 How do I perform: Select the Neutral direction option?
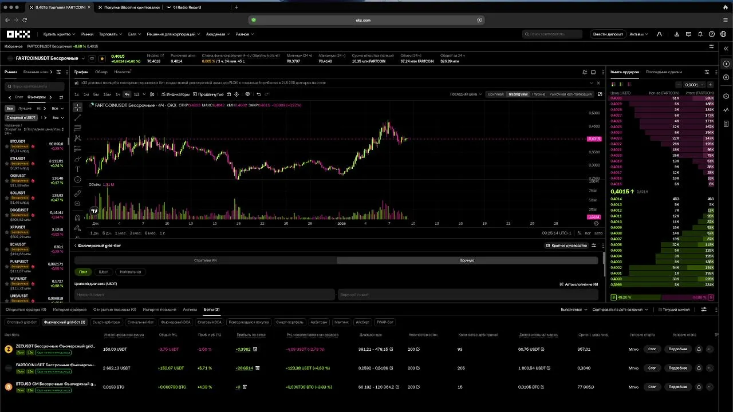(131, 272)
